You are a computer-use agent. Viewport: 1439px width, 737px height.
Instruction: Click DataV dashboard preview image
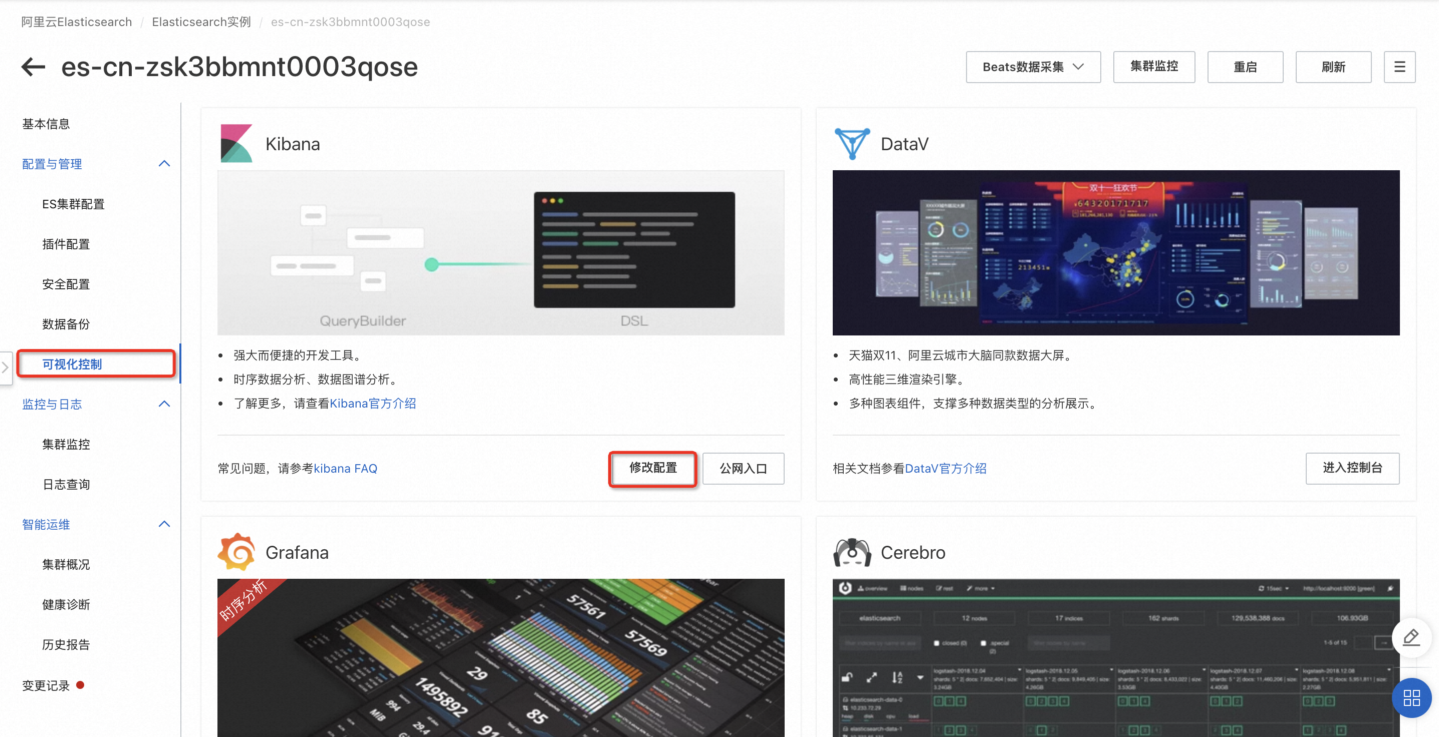1115,252
